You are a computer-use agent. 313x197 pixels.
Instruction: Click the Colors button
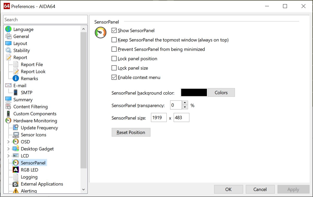221,93
